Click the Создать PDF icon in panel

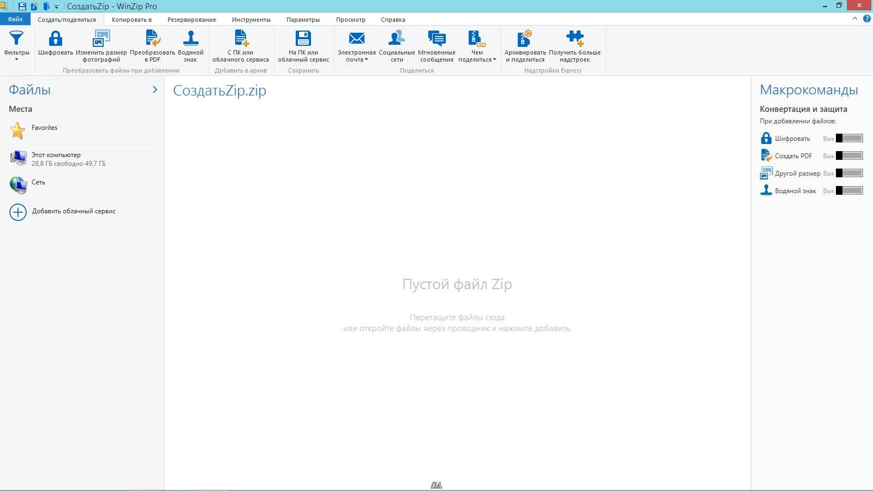pyautogui.click(x=766, y=155)
